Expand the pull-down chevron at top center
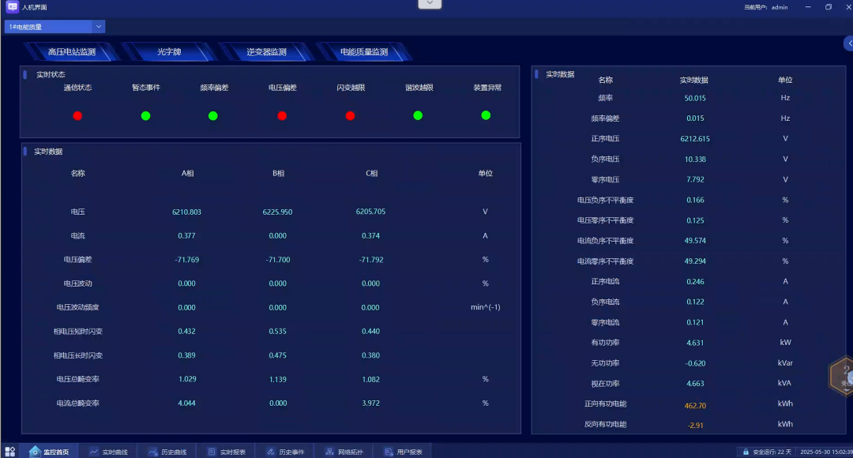853x458 pixels. click(x=429, y=3)
